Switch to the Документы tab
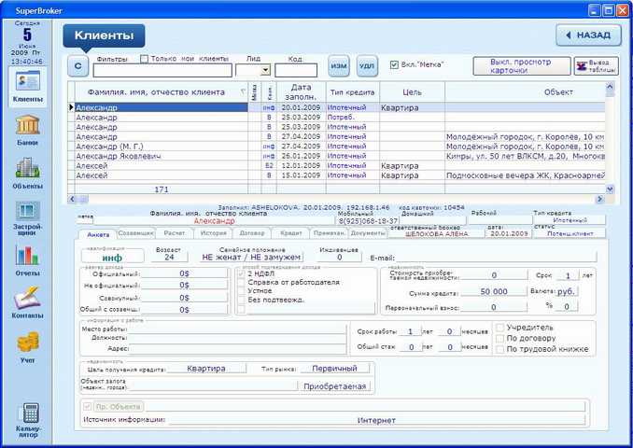 click(x=367, y=233)
